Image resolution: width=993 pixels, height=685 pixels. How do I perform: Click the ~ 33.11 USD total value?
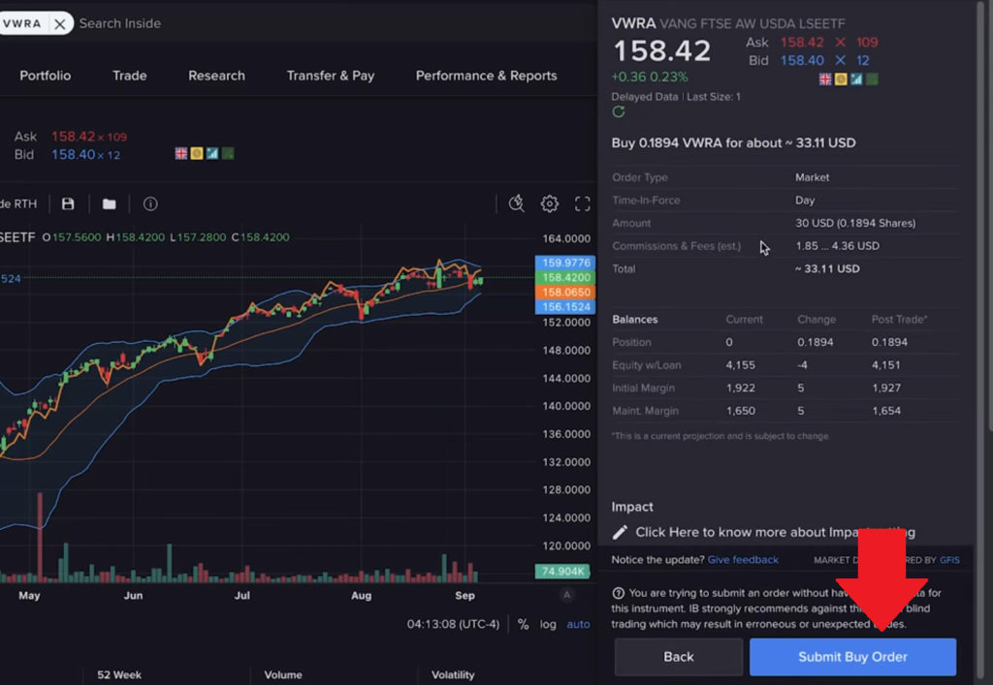click(827, 268)
